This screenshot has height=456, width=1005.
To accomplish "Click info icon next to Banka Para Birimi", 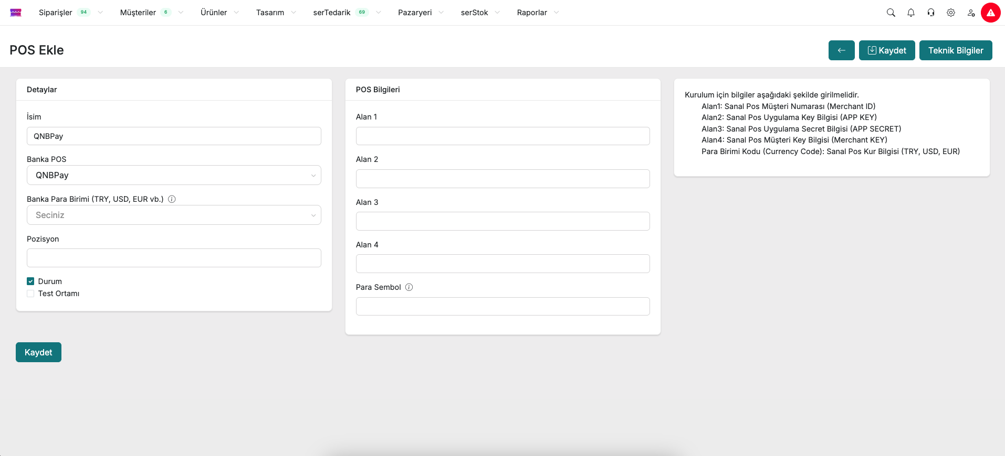I will click(x=172, y=199).
